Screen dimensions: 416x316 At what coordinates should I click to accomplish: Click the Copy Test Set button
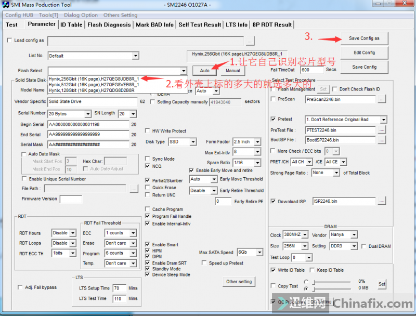click(382, 284)
